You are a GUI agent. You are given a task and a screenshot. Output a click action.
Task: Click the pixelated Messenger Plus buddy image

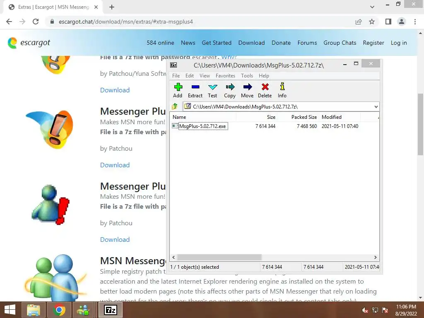click(51, 205)
